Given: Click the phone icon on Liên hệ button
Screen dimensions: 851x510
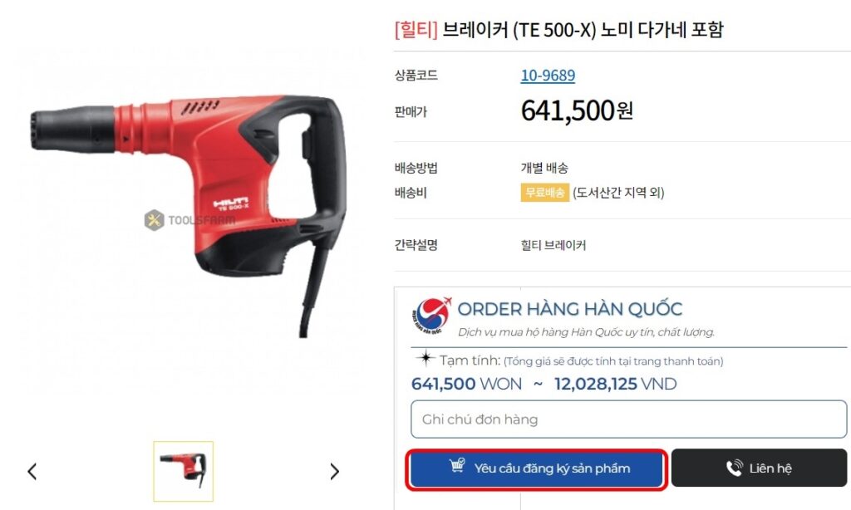Looking at the screenshot, I should pyautogui.click(x=735, y=468).
